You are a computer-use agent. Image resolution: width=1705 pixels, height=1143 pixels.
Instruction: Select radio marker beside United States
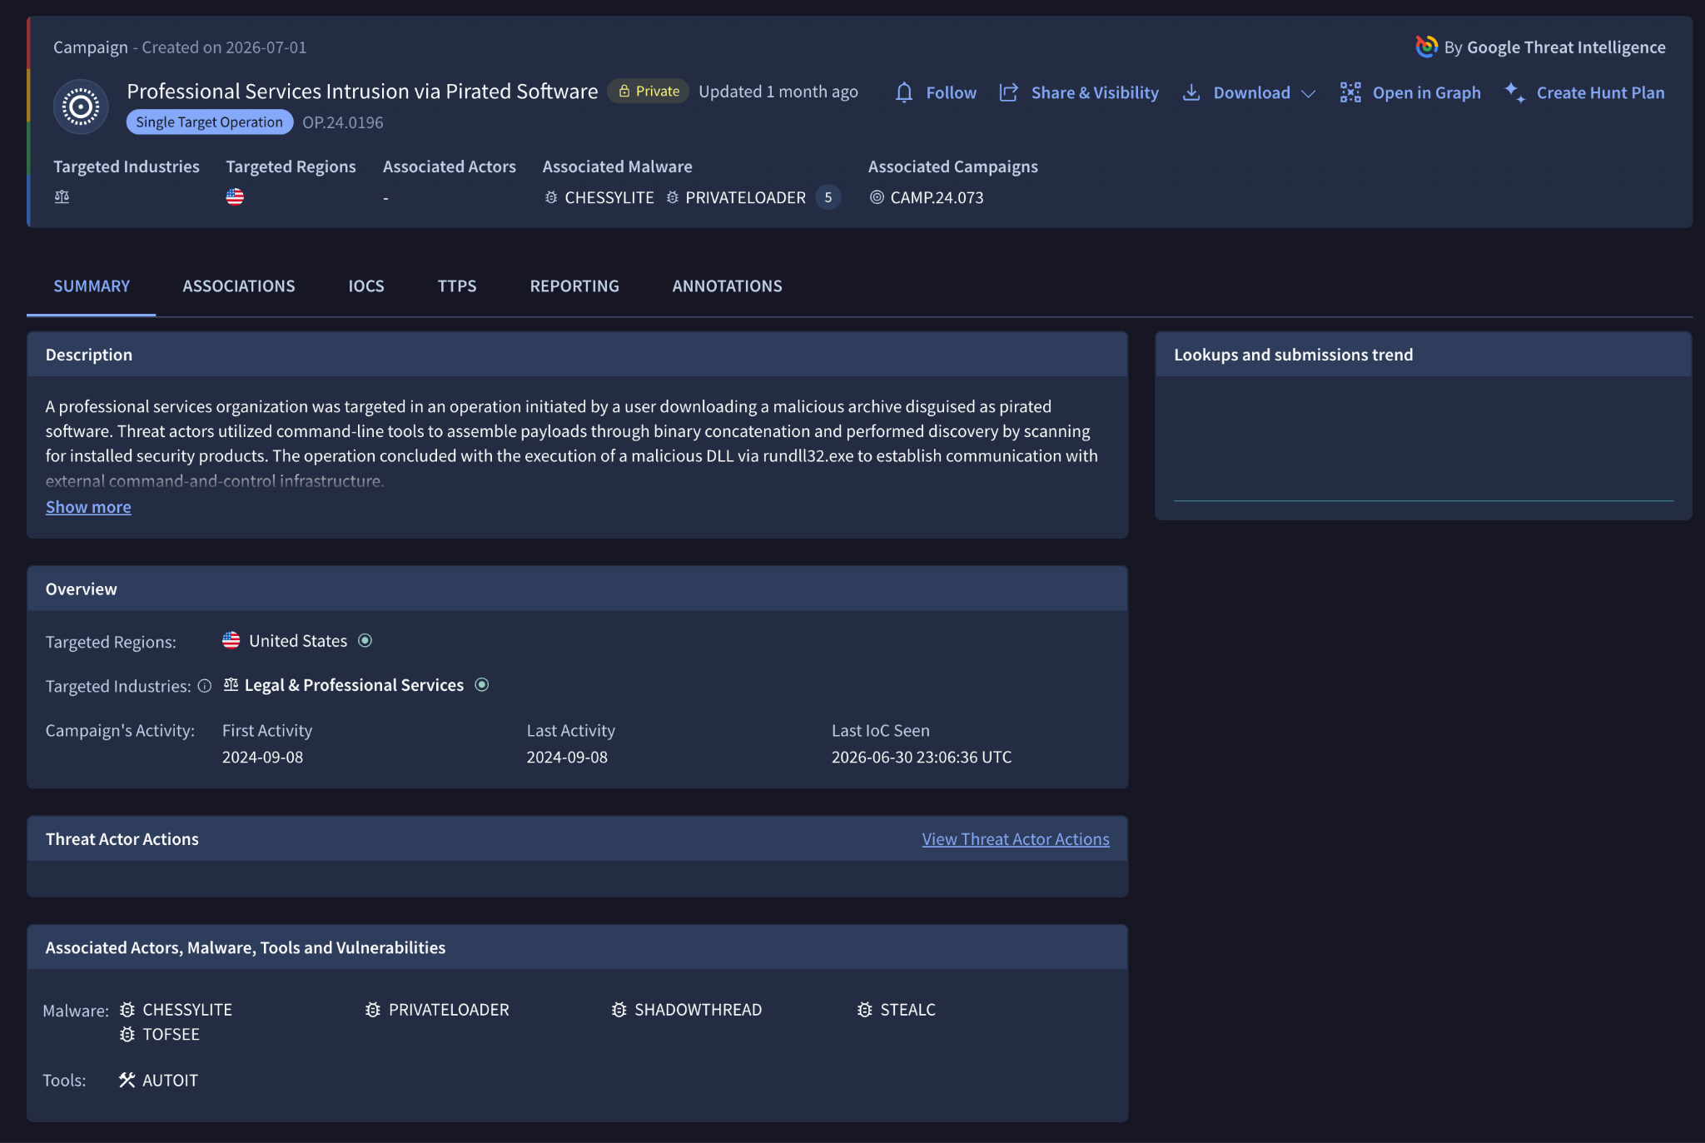365,641
